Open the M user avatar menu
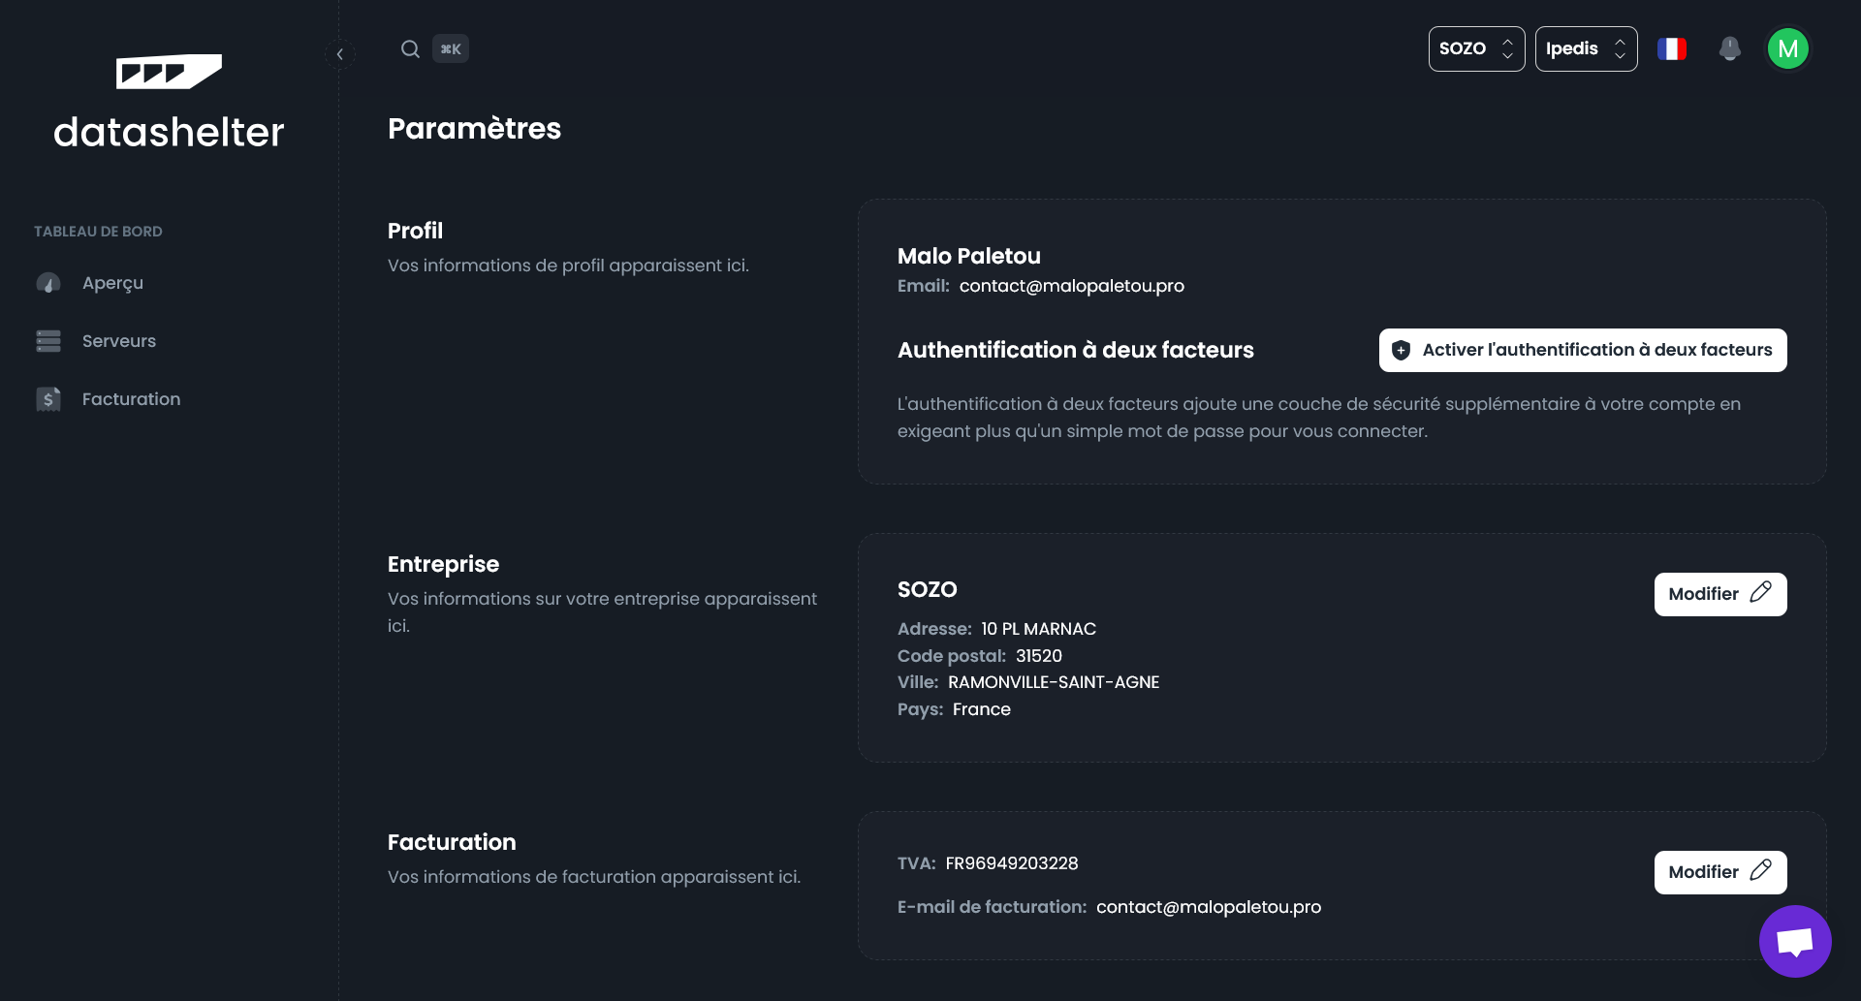The image size is (1861, 1001). tap(1789, 48)
